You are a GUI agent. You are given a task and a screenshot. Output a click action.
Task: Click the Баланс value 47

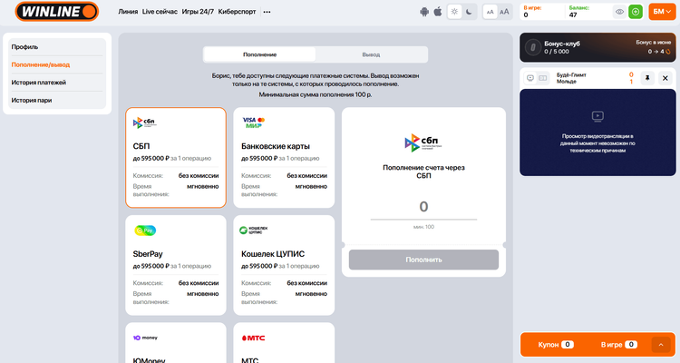[573, 15]
